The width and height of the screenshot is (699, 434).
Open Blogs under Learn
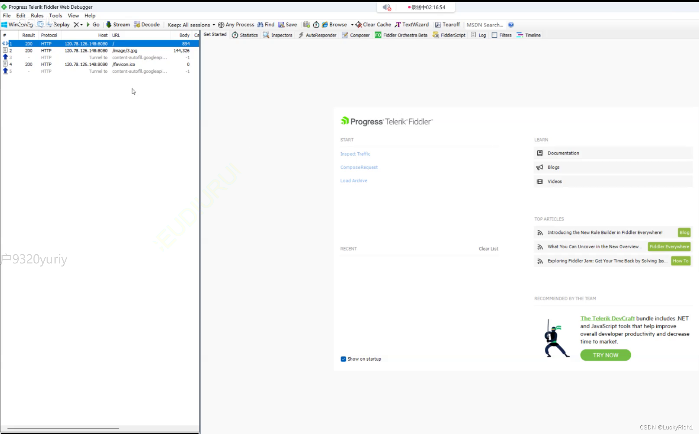(613, 167)
